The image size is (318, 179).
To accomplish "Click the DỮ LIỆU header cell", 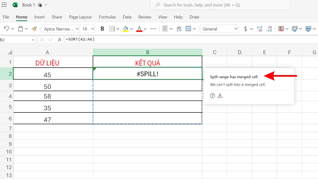I will 53,62.
